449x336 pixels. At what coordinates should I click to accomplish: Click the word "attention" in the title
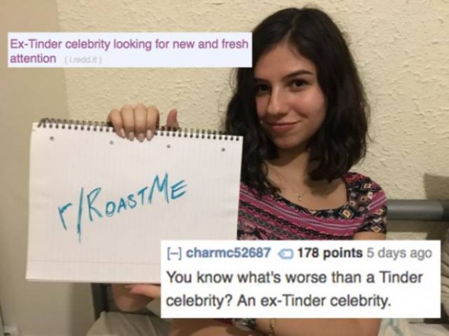click(x=33, y=59)
